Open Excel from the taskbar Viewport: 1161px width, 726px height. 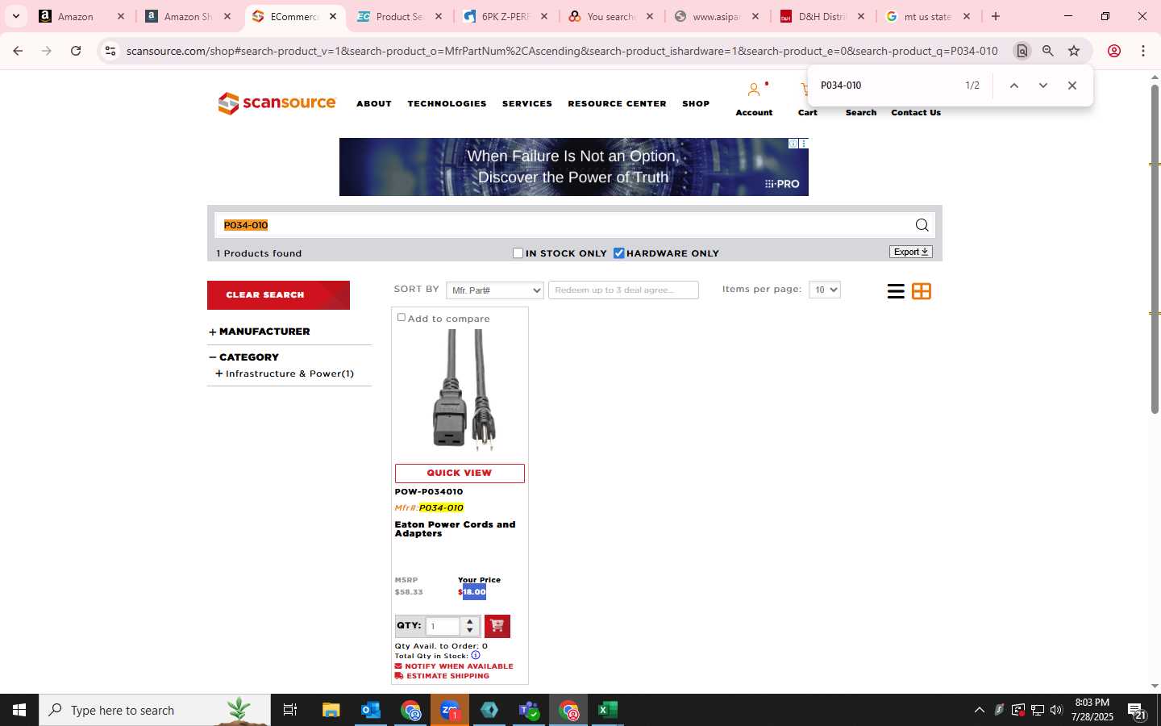coord(608,710)
